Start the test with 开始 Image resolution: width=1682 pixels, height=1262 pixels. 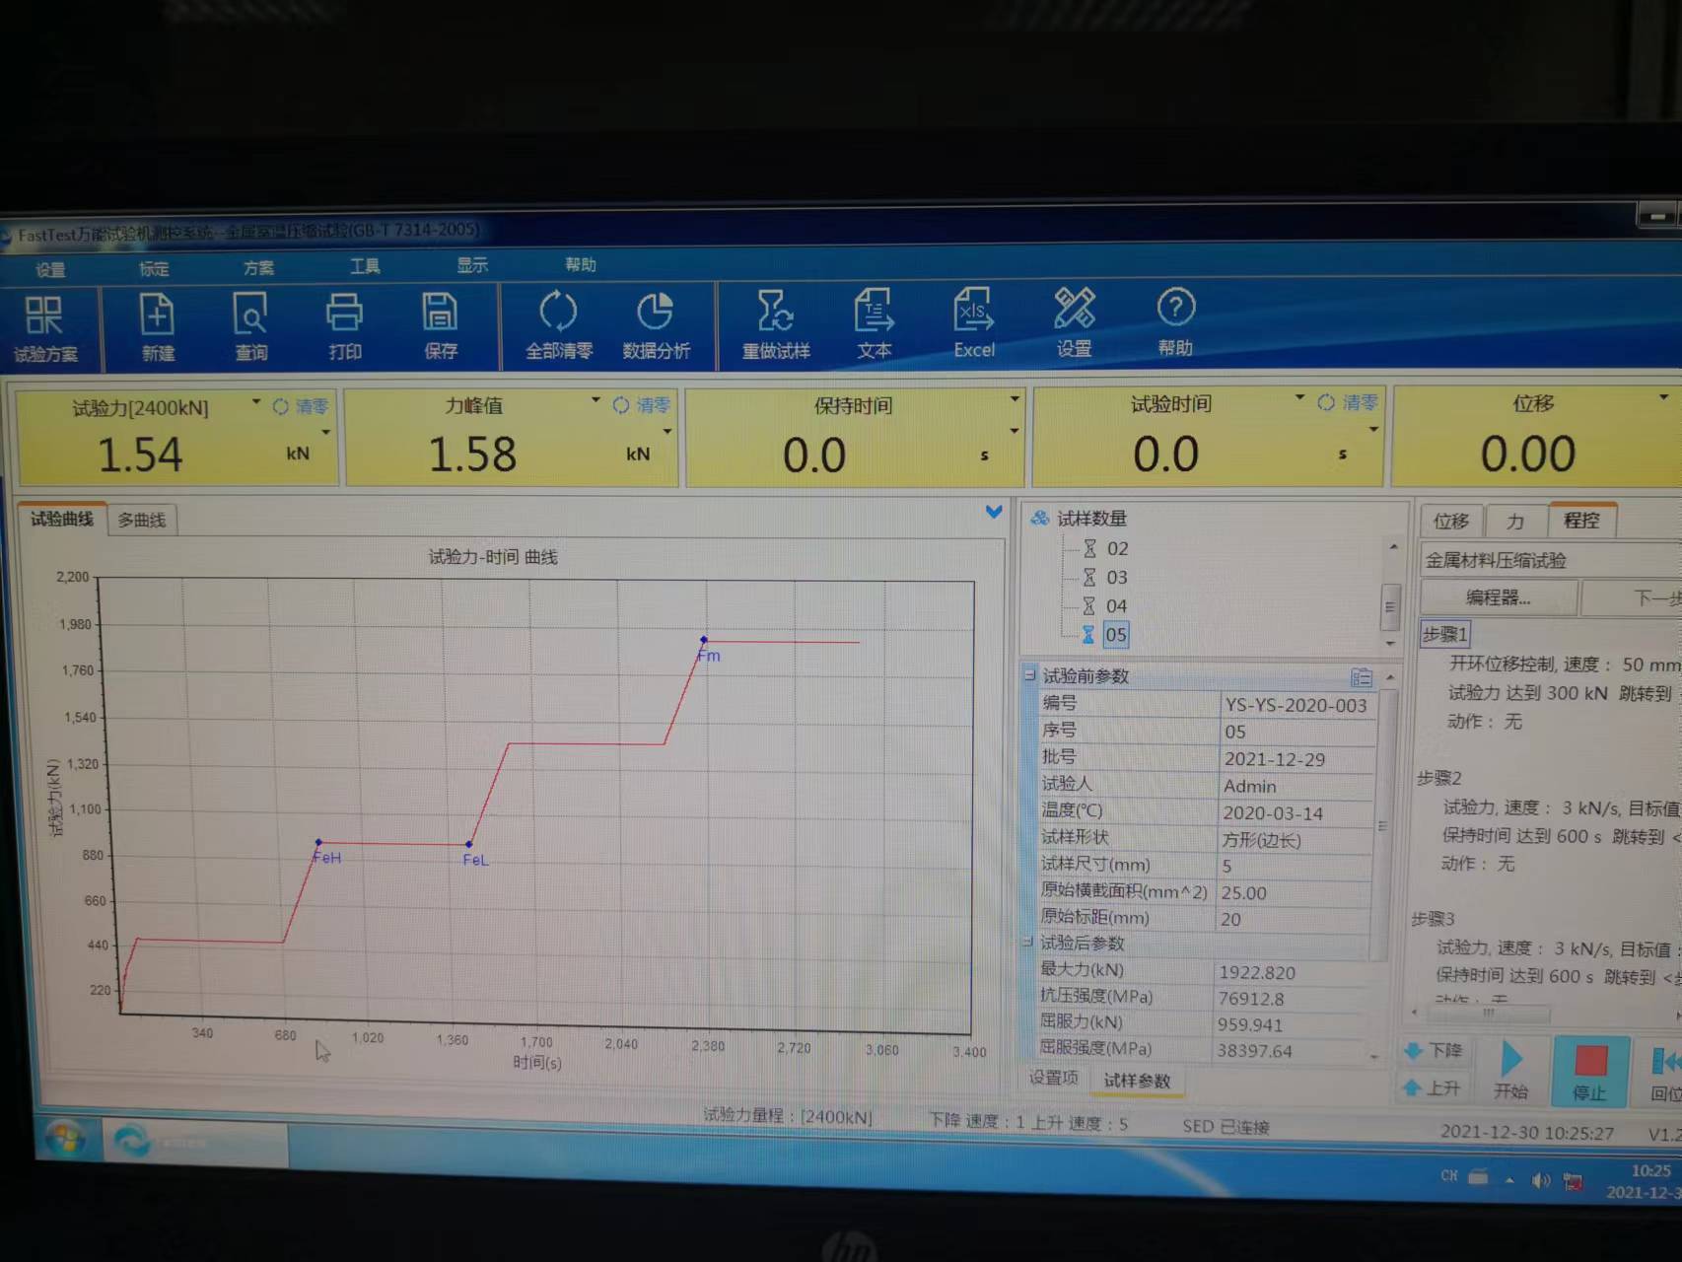1510,1070
